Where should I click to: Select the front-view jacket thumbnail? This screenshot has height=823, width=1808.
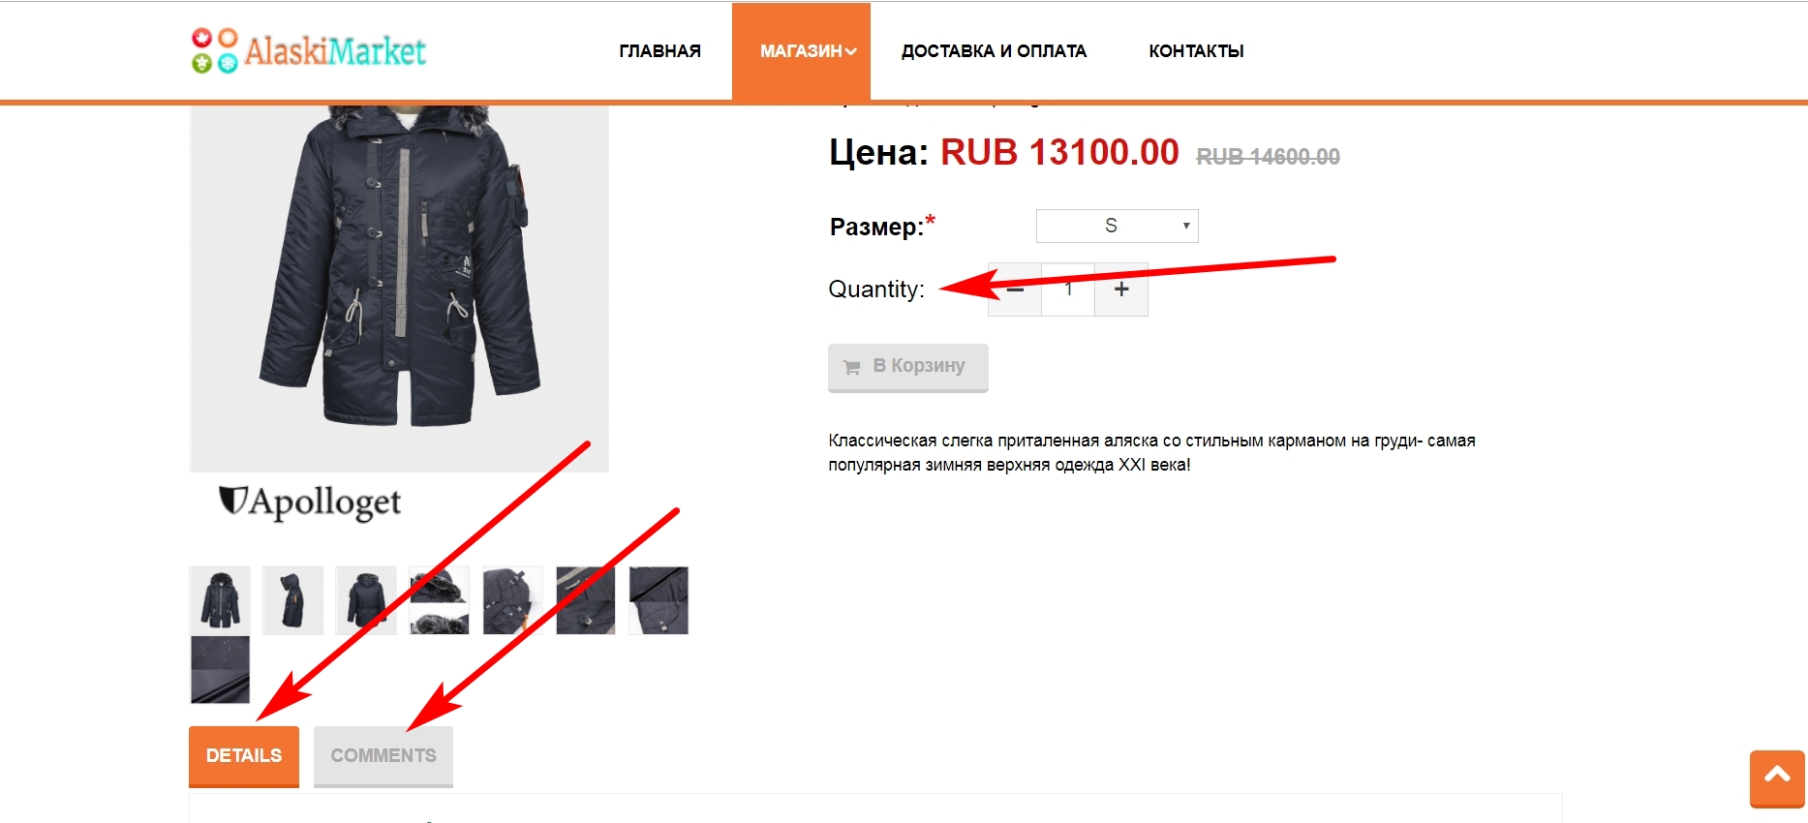(x=220, y=600)
